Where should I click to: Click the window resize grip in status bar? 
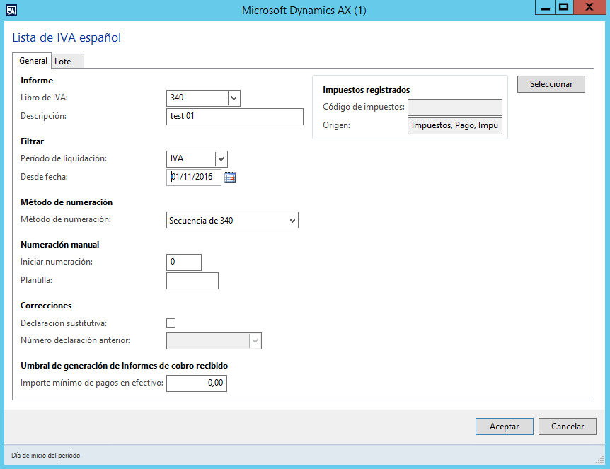tap(600, 460)
